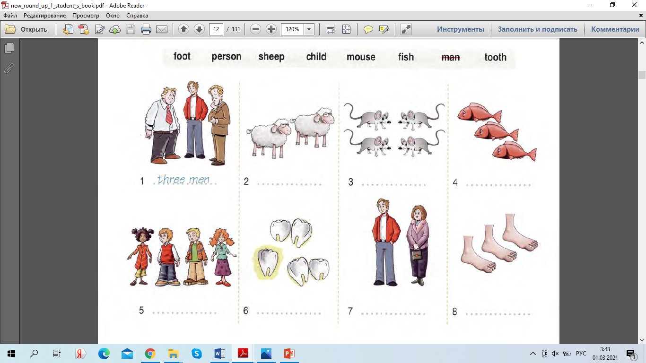Toggle fit page width scrolling mode
The width and height of the screenshot is (646, 363).
tap(331, 29)
